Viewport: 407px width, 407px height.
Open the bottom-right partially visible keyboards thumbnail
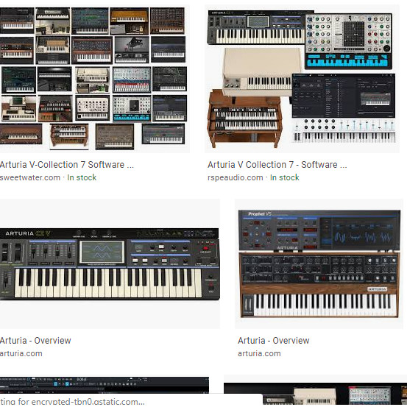316,391
